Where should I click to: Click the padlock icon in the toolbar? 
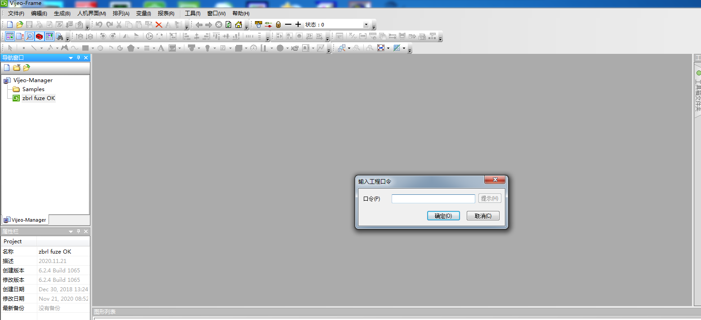(278, 25)
